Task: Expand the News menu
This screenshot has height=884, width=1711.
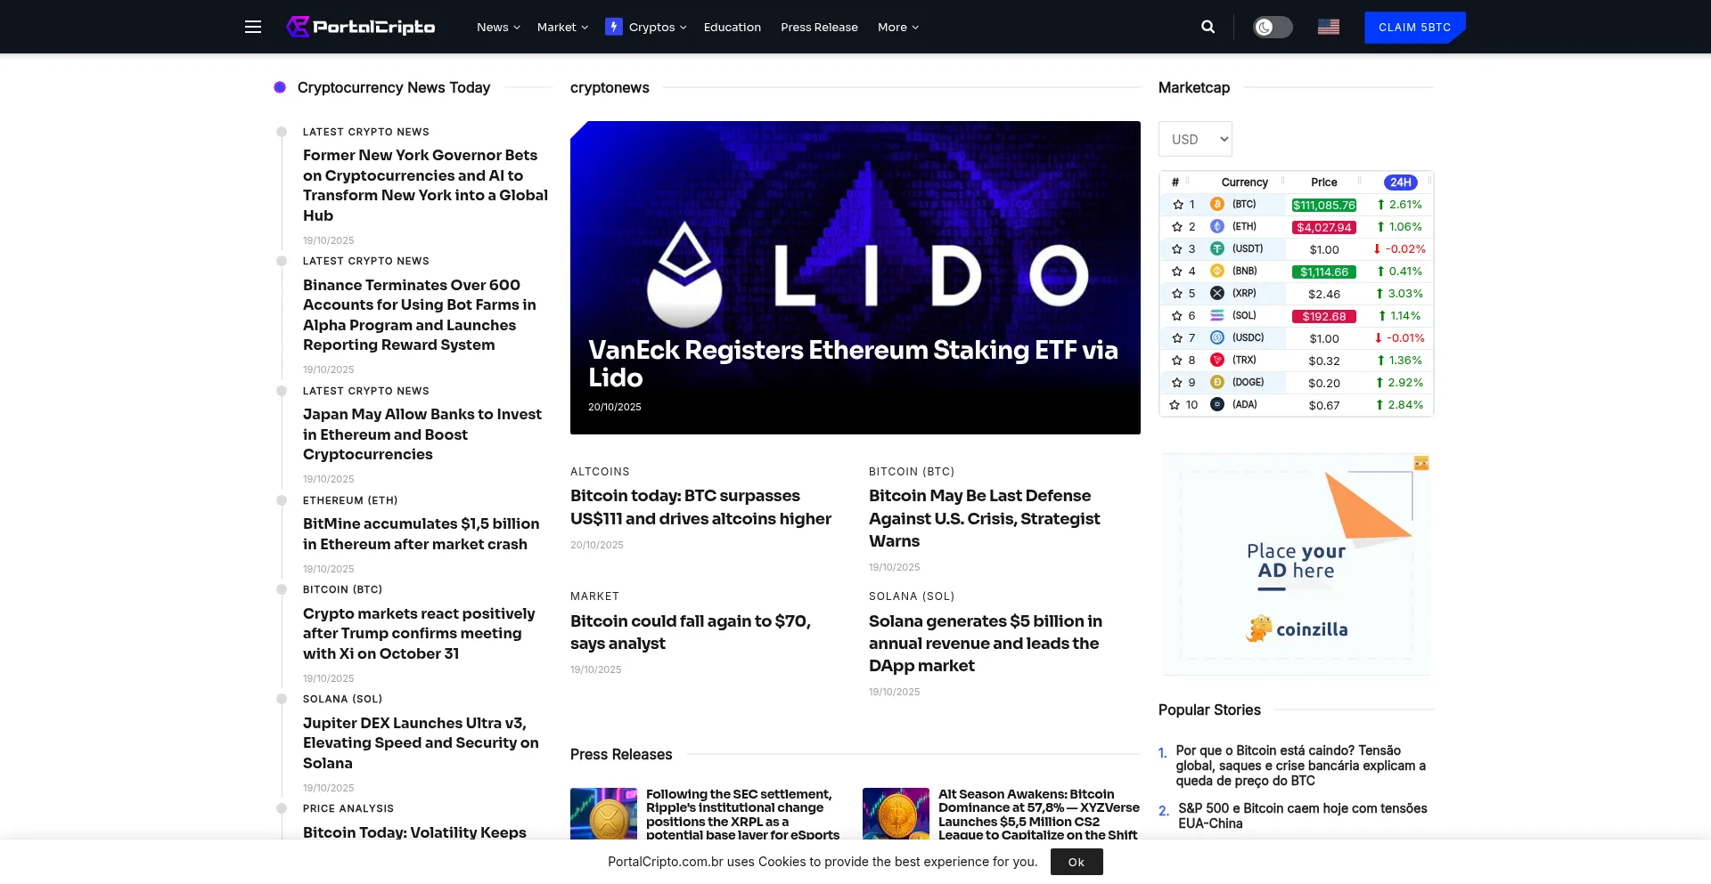Action: tap(498, 27)
